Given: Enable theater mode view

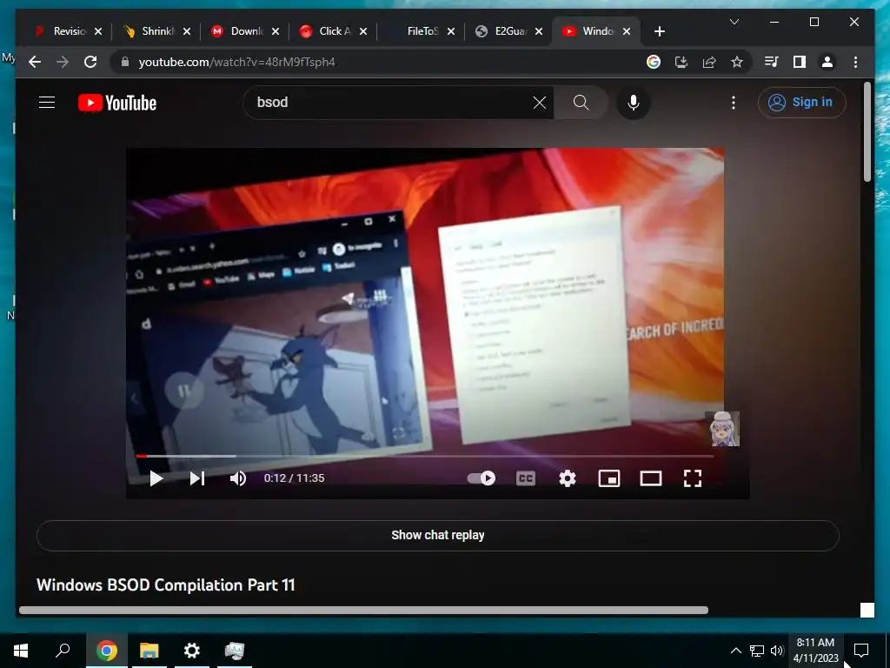Looking at the screenshot, I should coord(650,478).
